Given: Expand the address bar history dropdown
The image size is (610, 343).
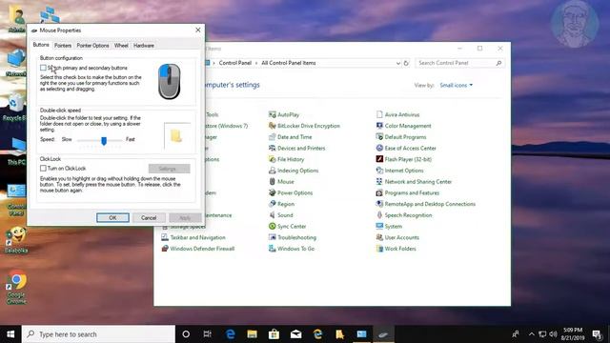Looking at the screenshot, I should (x=398, y=63).
